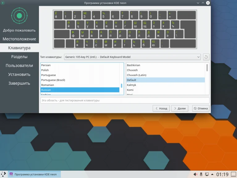237x178 pixels.
Task: Click the installer taskbar entry
Action: click(34, 174)
